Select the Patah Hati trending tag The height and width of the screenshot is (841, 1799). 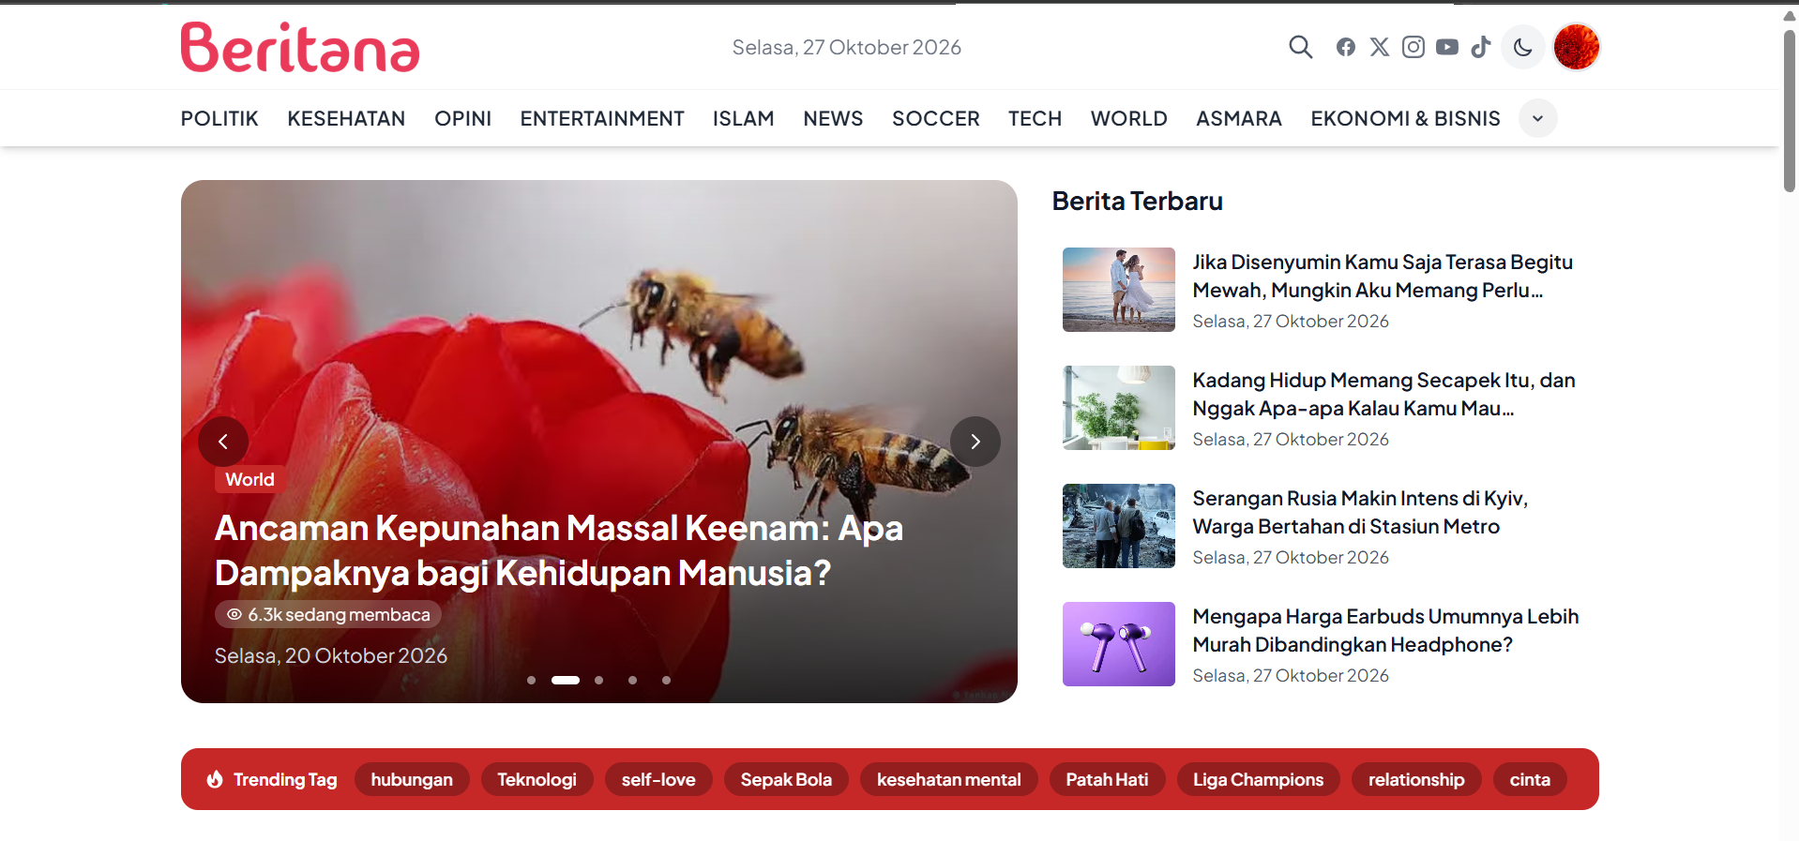[1107, 779]
